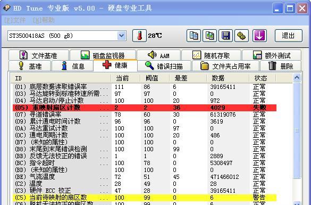Click the copy screenshot to clipboard icon

coord(209,36)
